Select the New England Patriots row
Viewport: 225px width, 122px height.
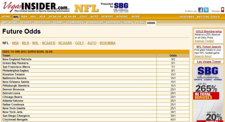tap(95, 59)
